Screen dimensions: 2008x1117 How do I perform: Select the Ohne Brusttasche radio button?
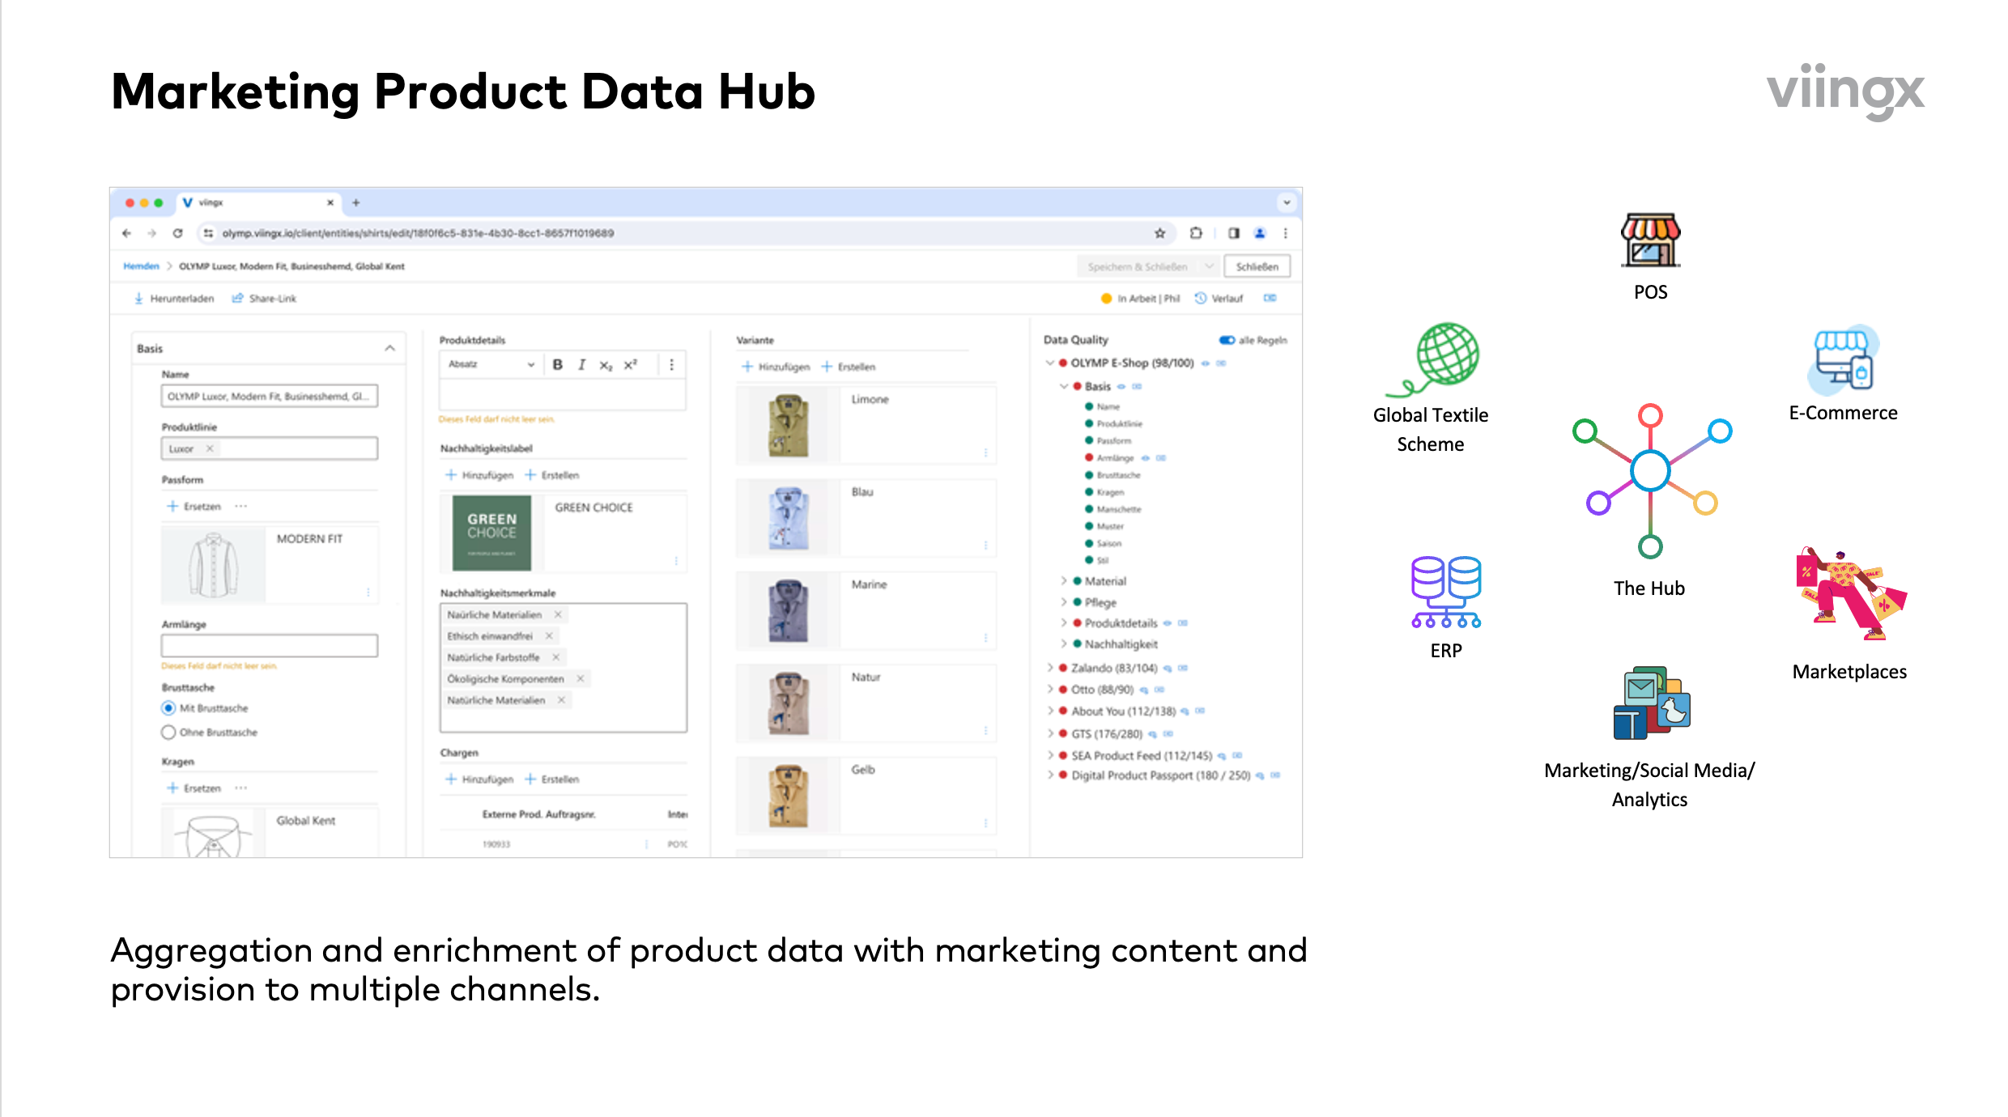click(x=168, y=733)
